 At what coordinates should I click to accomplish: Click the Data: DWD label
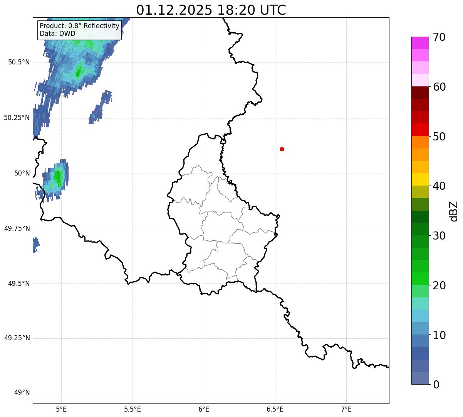point(57,34)
